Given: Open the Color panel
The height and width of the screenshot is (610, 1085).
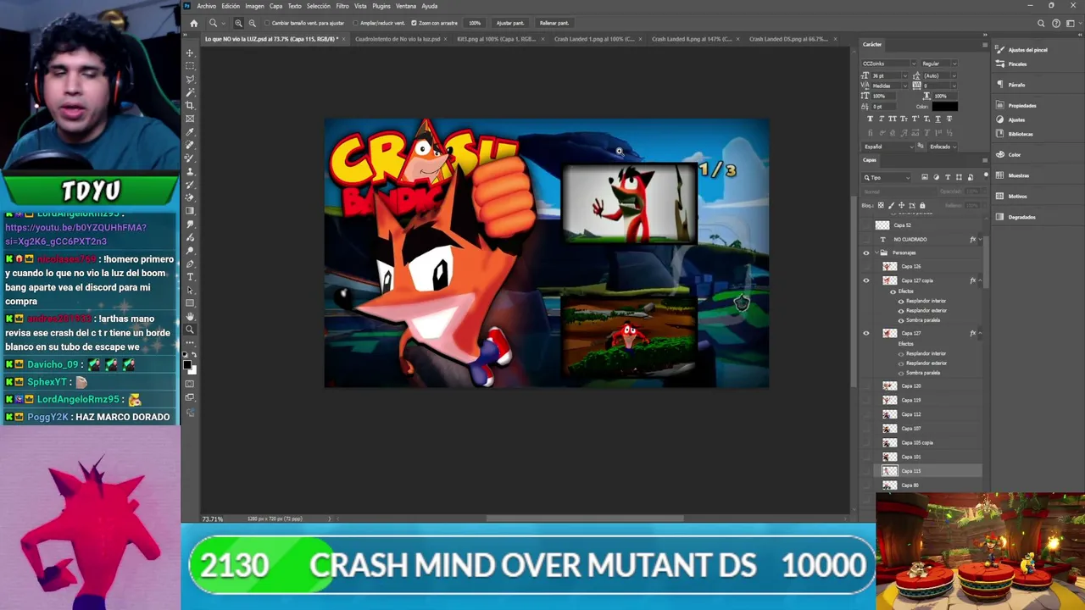Looking at the screenshot, I should pos(1009,154).
